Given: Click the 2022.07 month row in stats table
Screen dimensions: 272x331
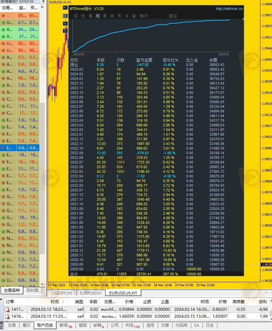Looking at the screenshot, I should (147, 162).
